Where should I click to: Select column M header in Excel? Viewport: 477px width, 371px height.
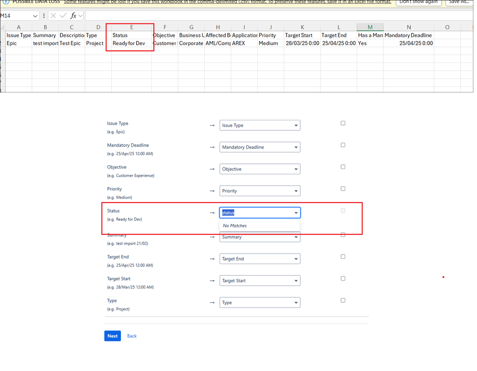(x=370, y=27)
